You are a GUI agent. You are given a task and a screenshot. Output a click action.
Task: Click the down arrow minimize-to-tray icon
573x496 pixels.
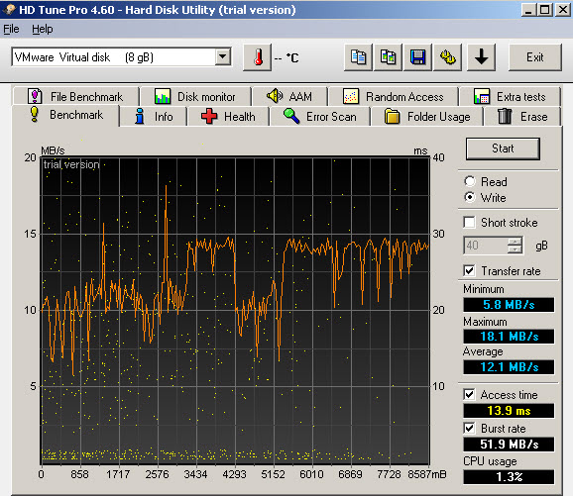pyautogui.click(x=481, y=57)
